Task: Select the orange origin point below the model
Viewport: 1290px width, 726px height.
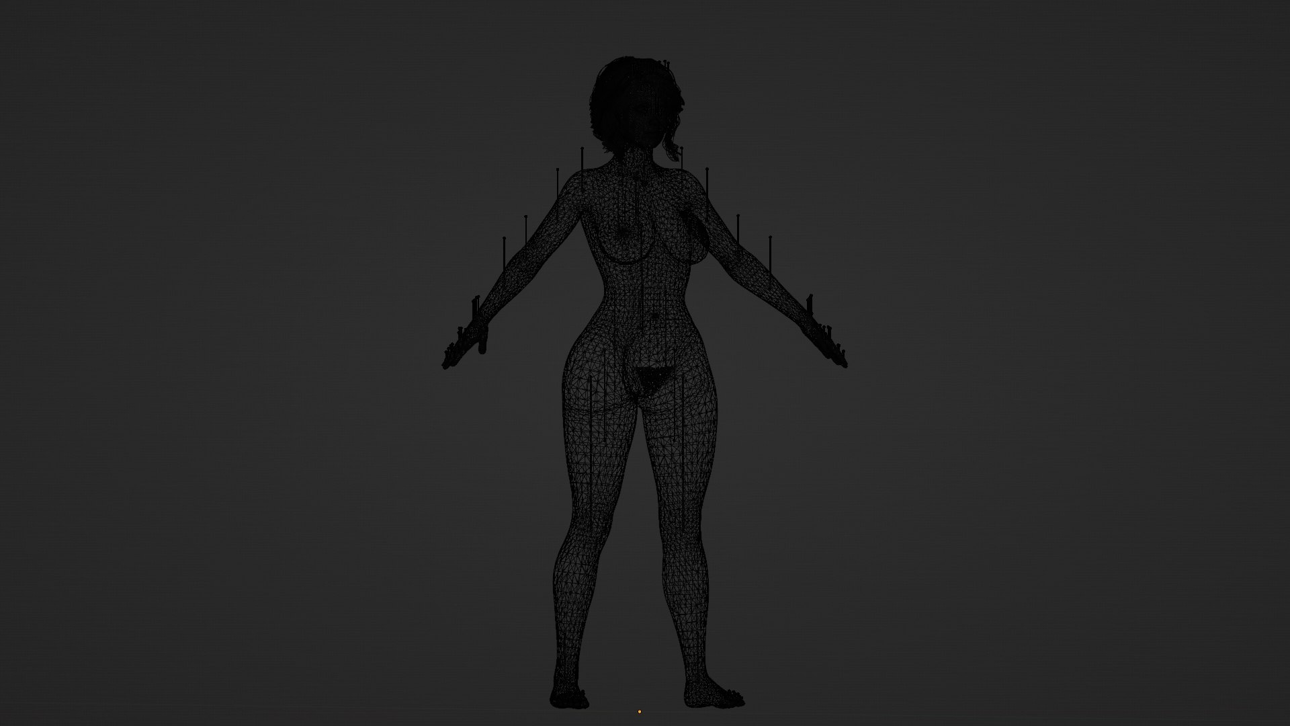Action: pos(639,711)
